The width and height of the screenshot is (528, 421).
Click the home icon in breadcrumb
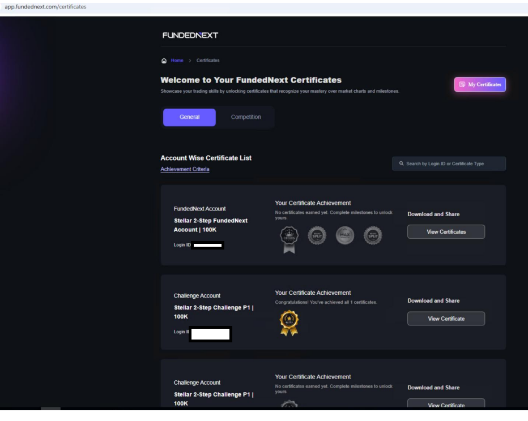pos(164,61)
